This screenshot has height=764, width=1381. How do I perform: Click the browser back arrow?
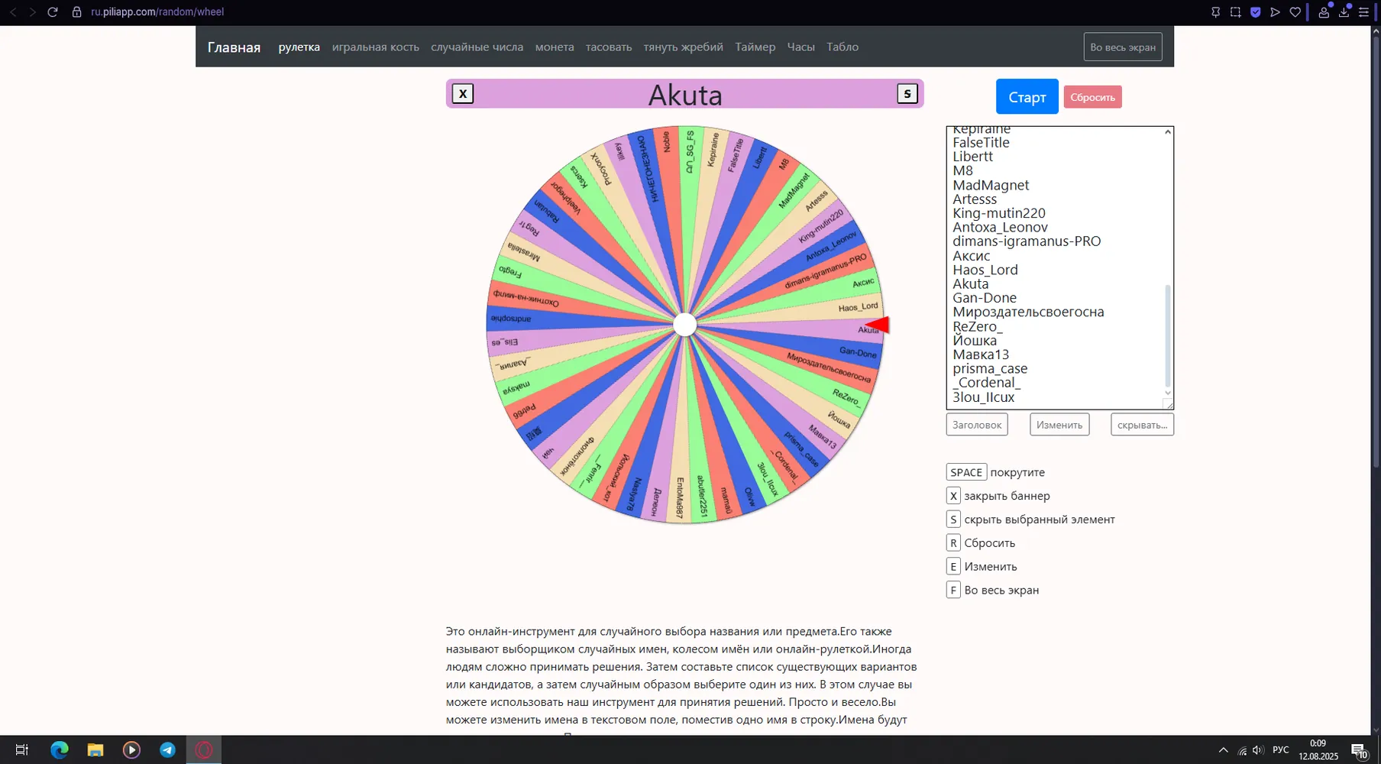coord(13,12)
